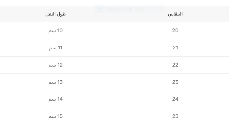Screen dimensions: 236x128
Task: Select the 14 سم length cell
Action: (56, 99)
